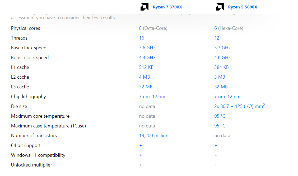Image resolution: width=298 pixels, height=176 pixels.
Task: Click 3700X plus sign for Windows 11 compatibility
Action: pyautogui.click(x=141, y=155)
